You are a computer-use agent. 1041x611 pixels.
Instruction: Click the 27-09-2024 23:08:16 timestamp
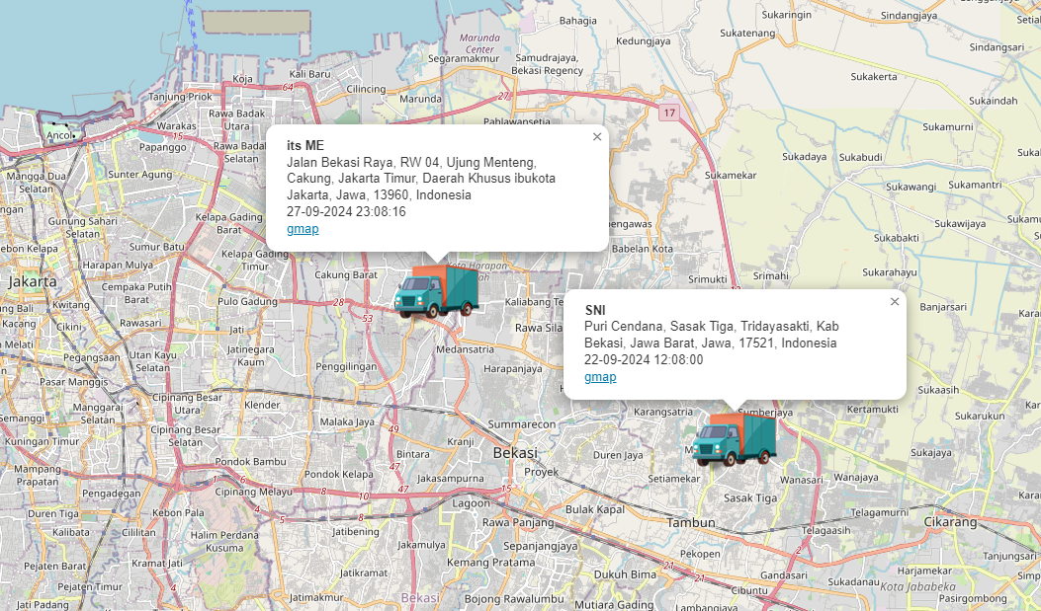pos(346,212)
